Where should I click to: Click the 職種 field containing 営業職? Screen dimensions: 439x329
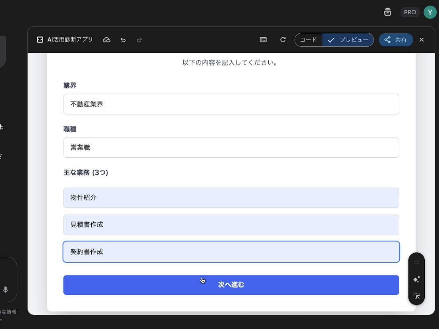[x=231, y=148]
